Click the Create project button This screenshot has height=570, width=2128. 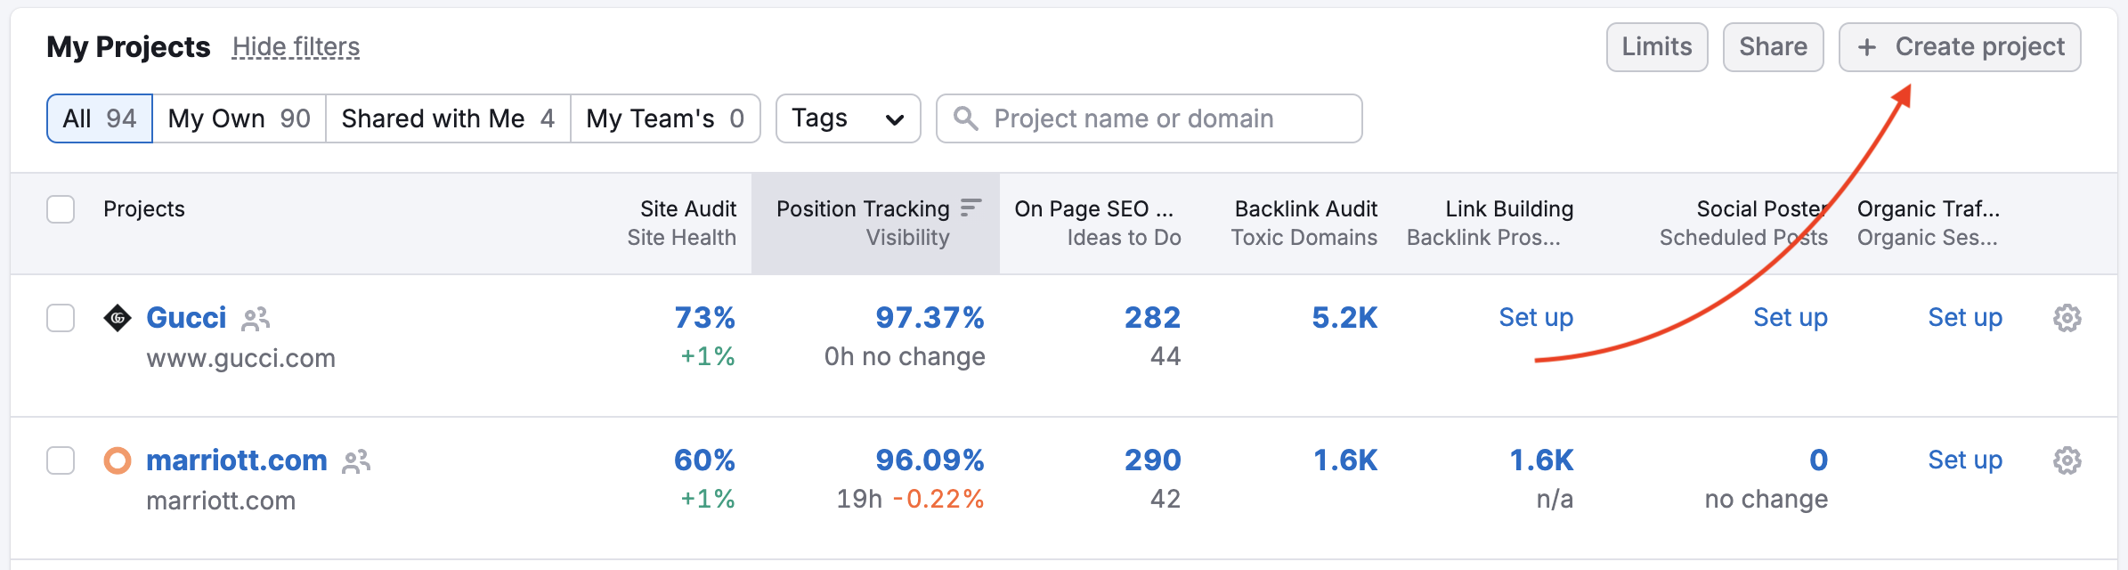pyautogui.click(x=1960, y=47)
